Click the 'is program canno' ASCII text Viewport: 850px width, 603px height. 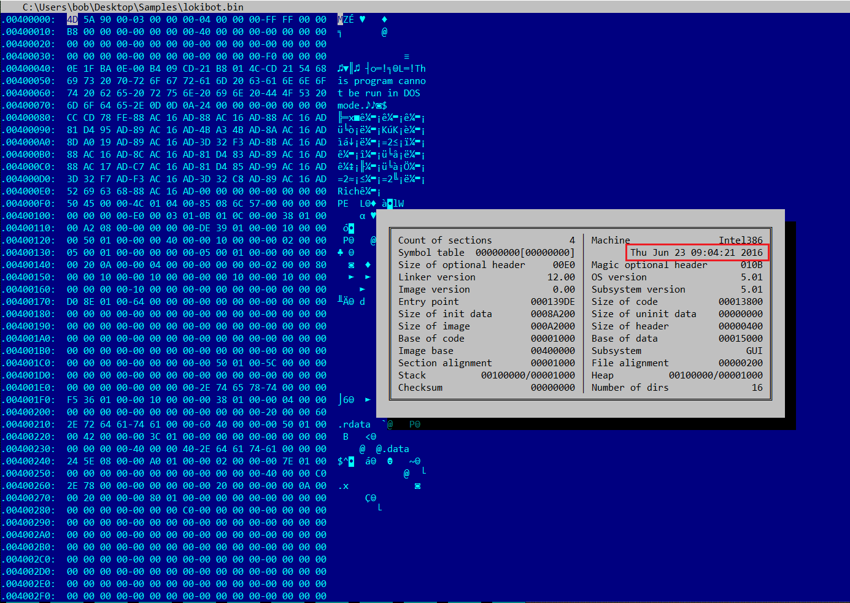coord(382,81)
